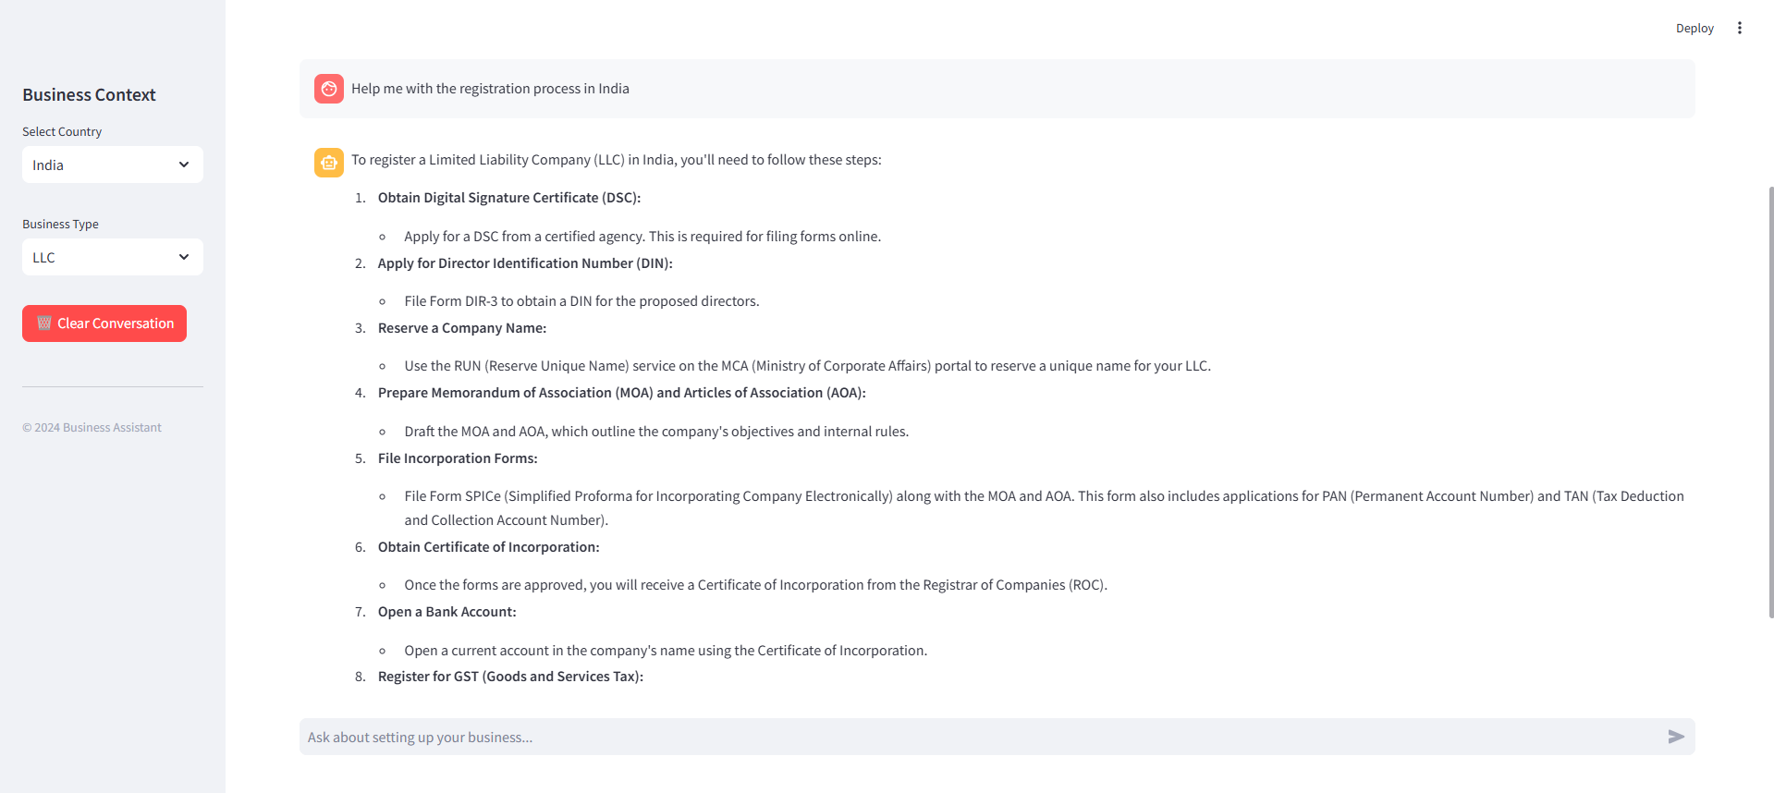Click the Business Context sidebar heading

[89, 95]
